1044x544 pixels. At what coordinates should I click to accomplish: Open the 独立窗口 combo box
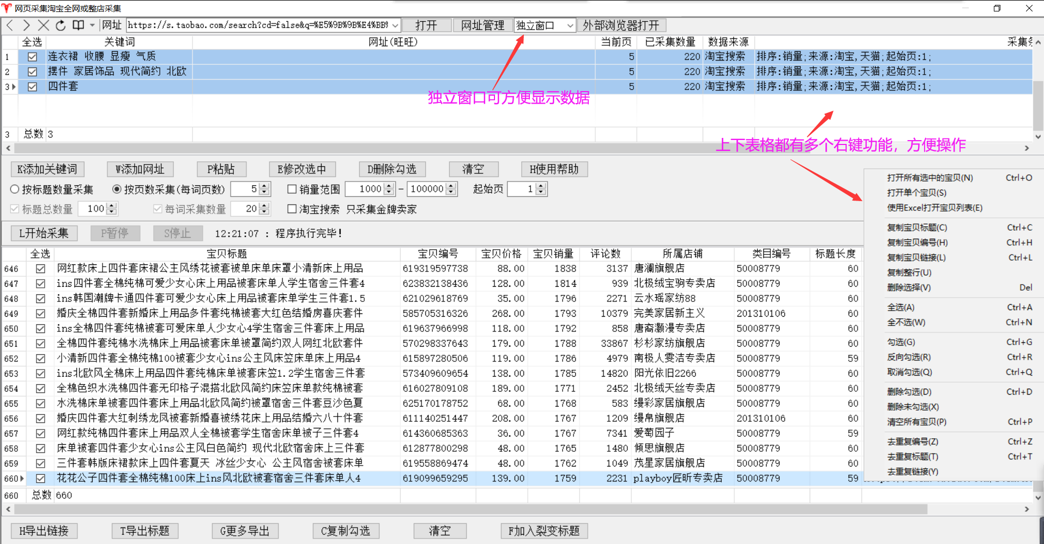570,26
